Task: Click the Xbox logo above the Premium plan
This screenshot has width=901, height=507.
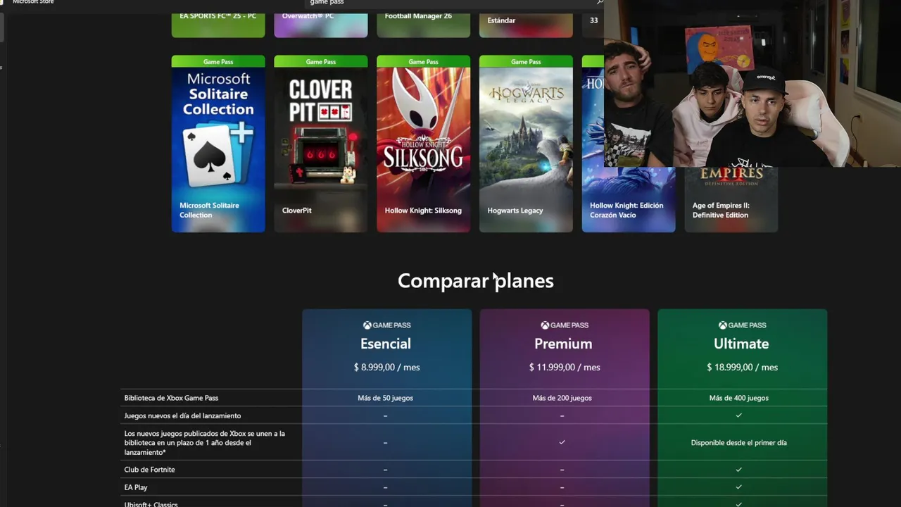Action: point(545,325)
